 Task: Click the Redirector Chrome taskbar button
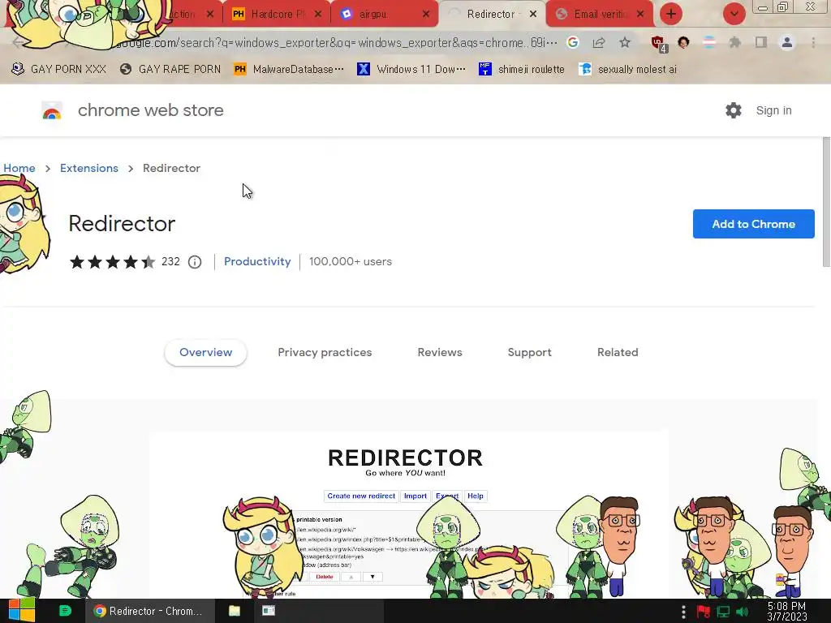[150, 611]
